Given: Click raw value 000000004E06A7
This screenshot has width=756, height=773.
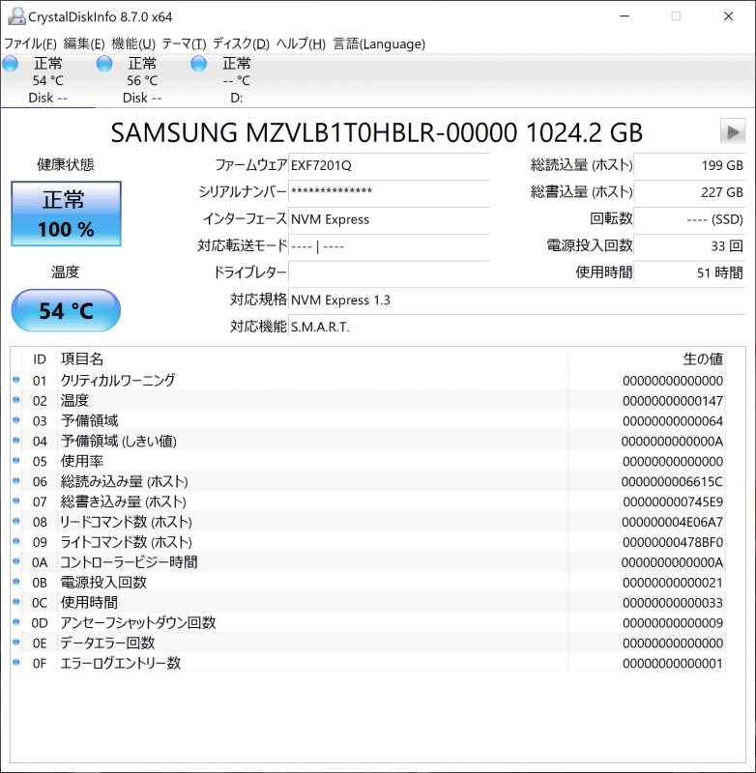Looking at the screenshot, I should click(x=672, y=522).
